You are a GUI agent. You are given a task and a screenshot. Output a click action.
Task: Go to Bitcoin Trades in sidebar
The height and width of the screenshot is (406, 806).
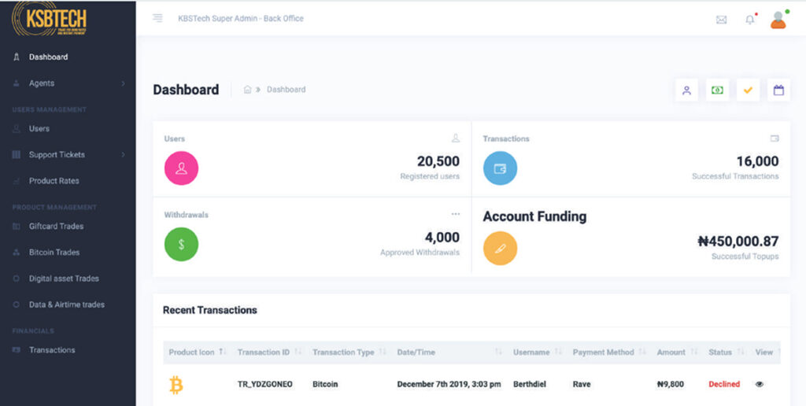pyautogui.click(x=54, y=253)
